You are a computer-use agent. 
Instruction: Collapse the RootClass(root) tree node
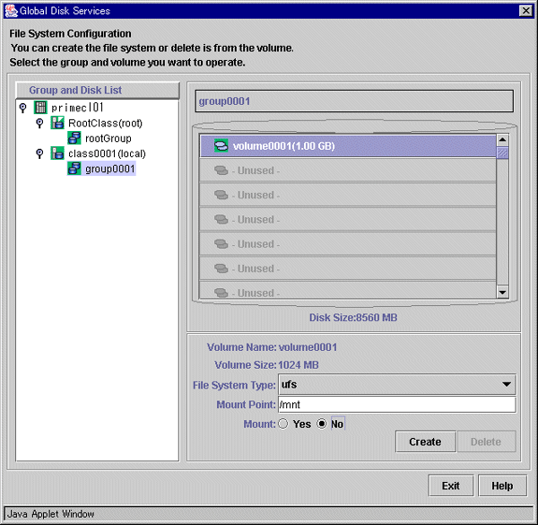(x=39, y=123)
